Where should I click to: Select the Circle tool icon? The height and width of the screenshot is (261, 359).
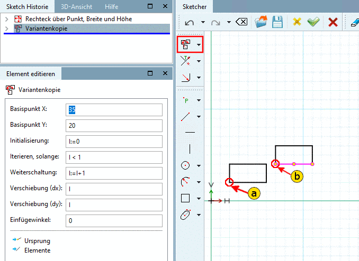tap(185, 165)
